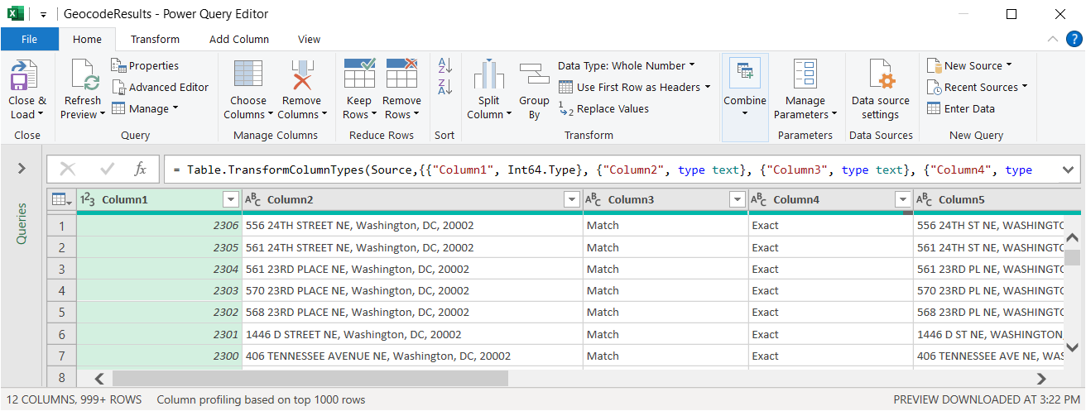
Task: Sort descending with Z-A icon
Action: pyautogui.click(x=444, y=86)
